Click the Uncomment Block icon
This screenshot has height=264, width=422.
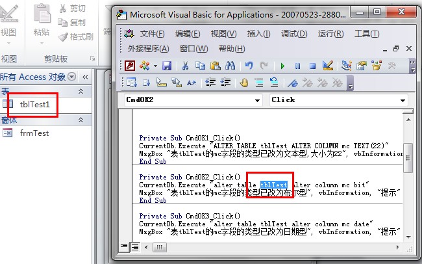coord(274,83)
